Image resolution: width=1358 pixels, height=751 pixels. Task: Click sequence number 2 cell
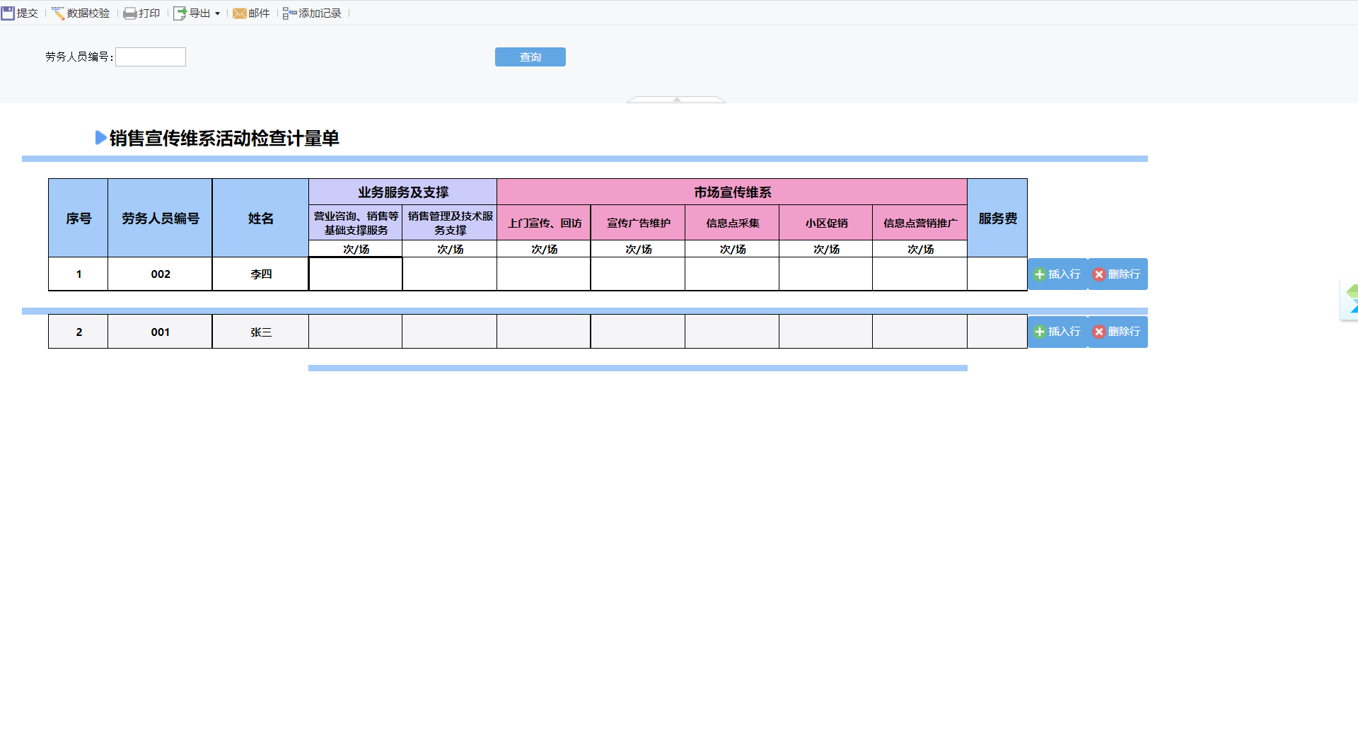coord(79,332)
